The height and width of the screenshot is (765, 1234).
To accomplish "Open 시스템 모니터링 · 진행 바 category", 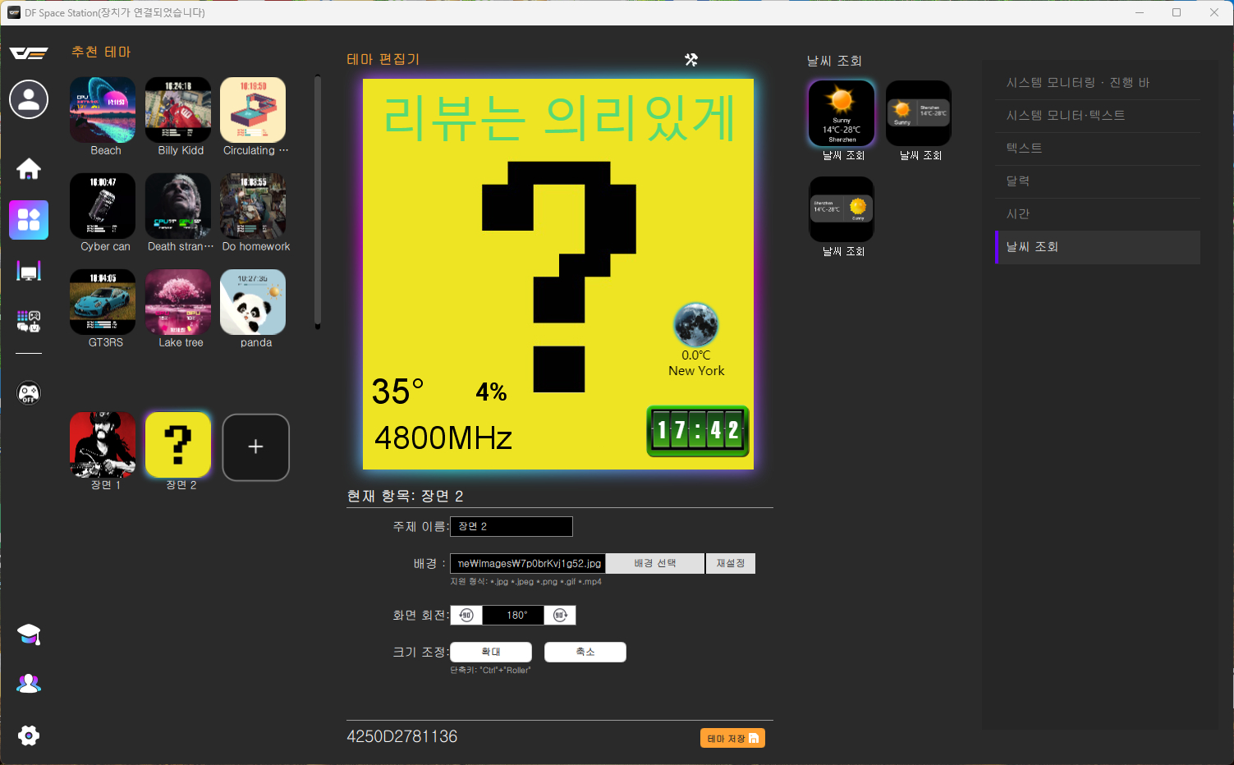I will point(1098,83).
